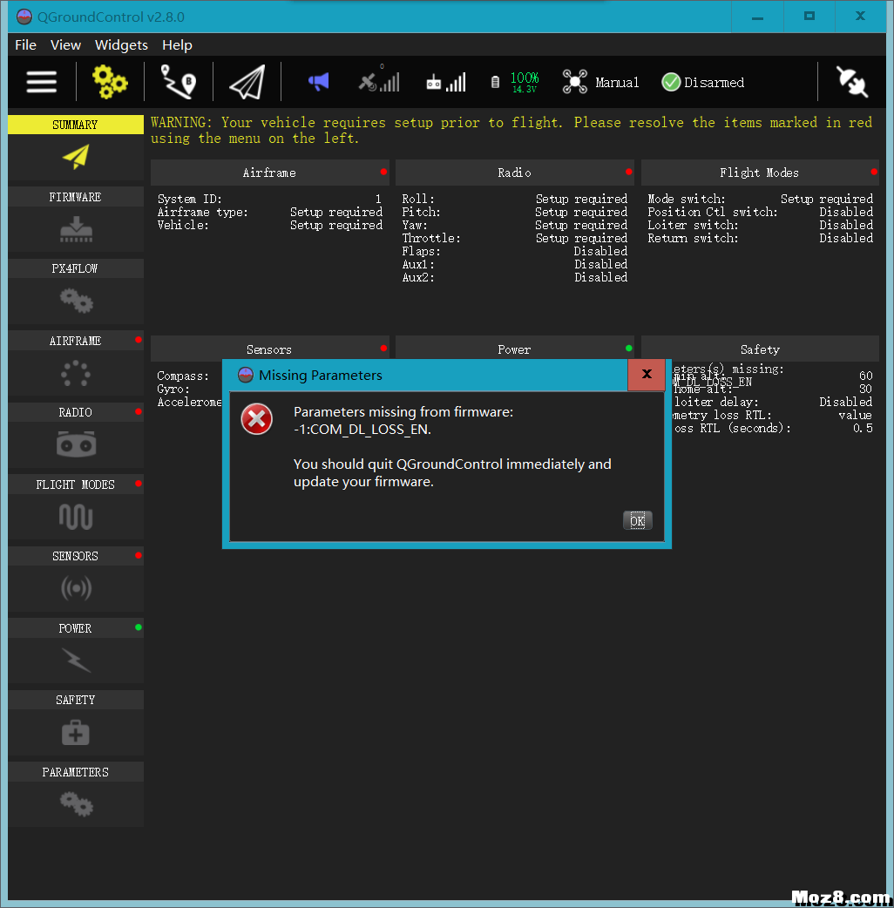
Task: Click 'System ID:' row label
Action: click(x=189, y=199)
